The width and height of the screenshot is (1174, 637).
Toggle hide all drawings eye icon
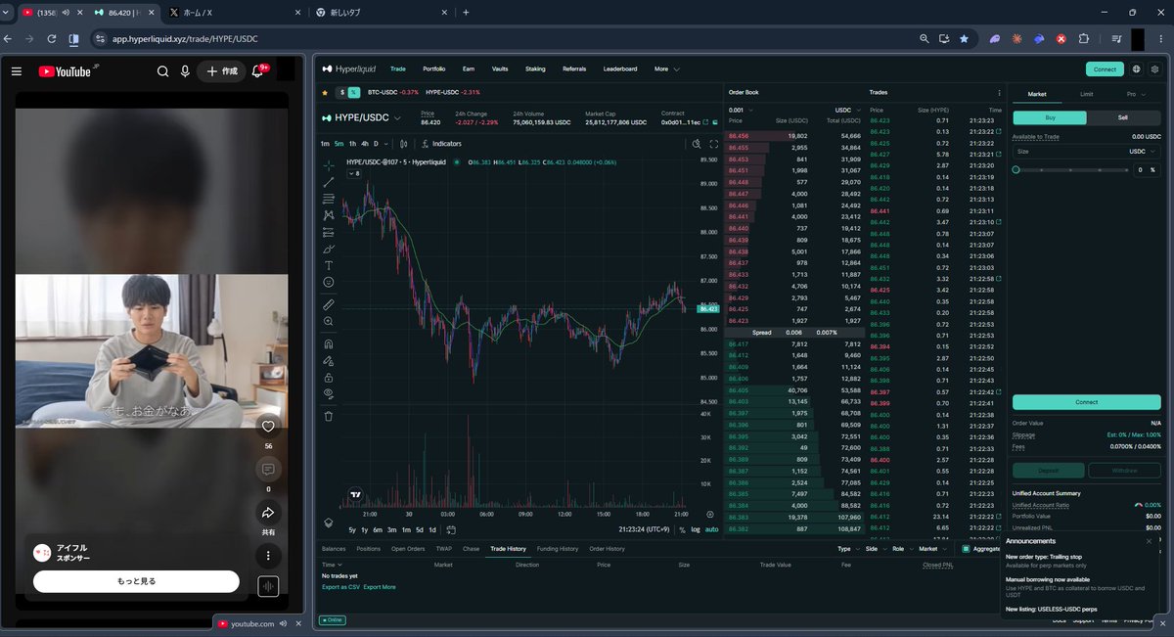pos(329,393)
